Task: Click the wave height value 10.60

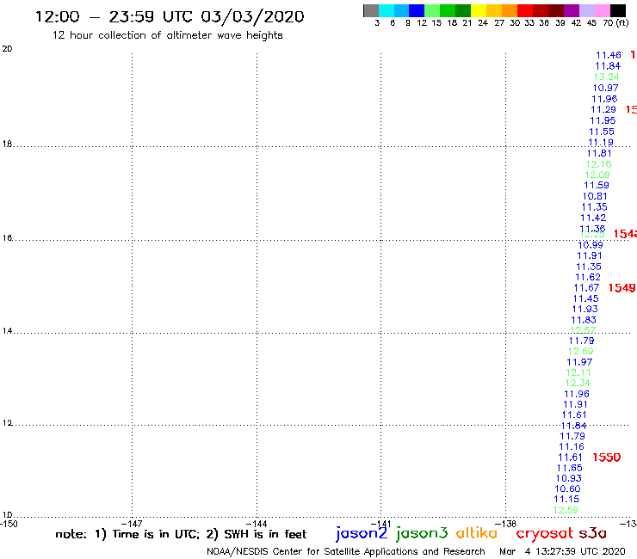Action: [567, 489]
